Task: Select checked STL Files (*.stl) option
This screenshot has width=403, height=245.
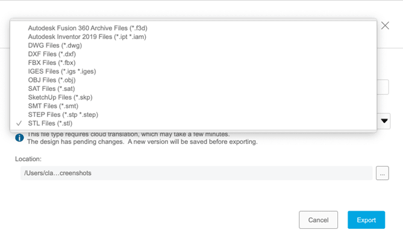Action: [52, 123]
